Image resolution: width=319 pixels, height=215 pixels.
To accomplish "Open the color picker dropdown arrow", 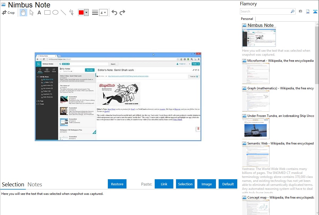I will (87, 12).
